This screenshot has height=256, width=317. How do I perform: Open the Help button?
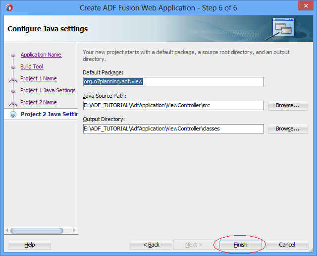30,245
